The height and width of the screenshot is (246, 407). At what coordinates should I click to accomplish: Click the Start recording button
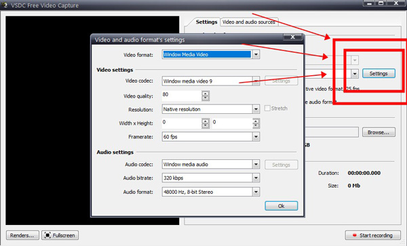click(x=372, y=235)
